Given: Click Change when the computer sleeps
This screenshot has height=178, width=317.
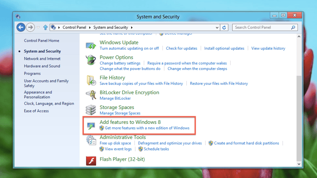Looking at the screenshot, I should click(197, 69).
